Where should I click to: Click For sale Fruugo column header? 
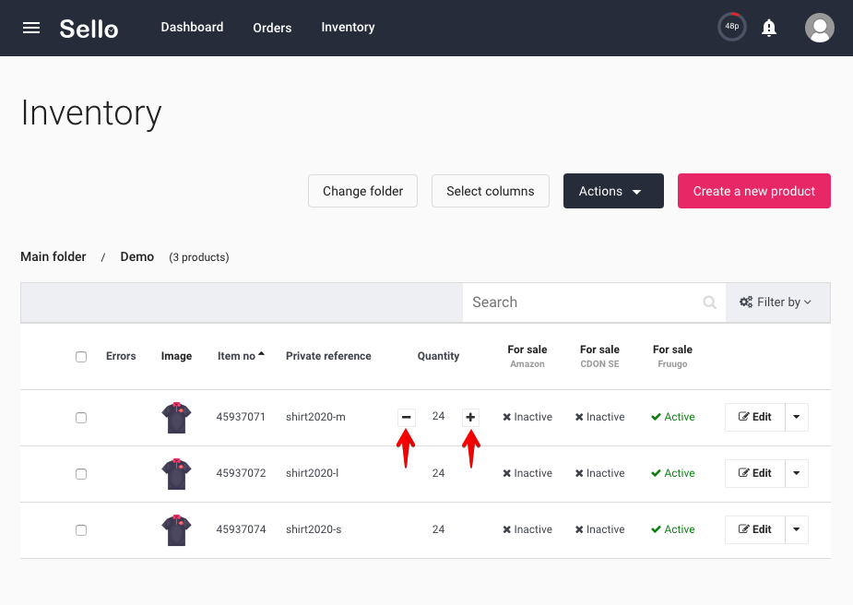click(672, 356)
